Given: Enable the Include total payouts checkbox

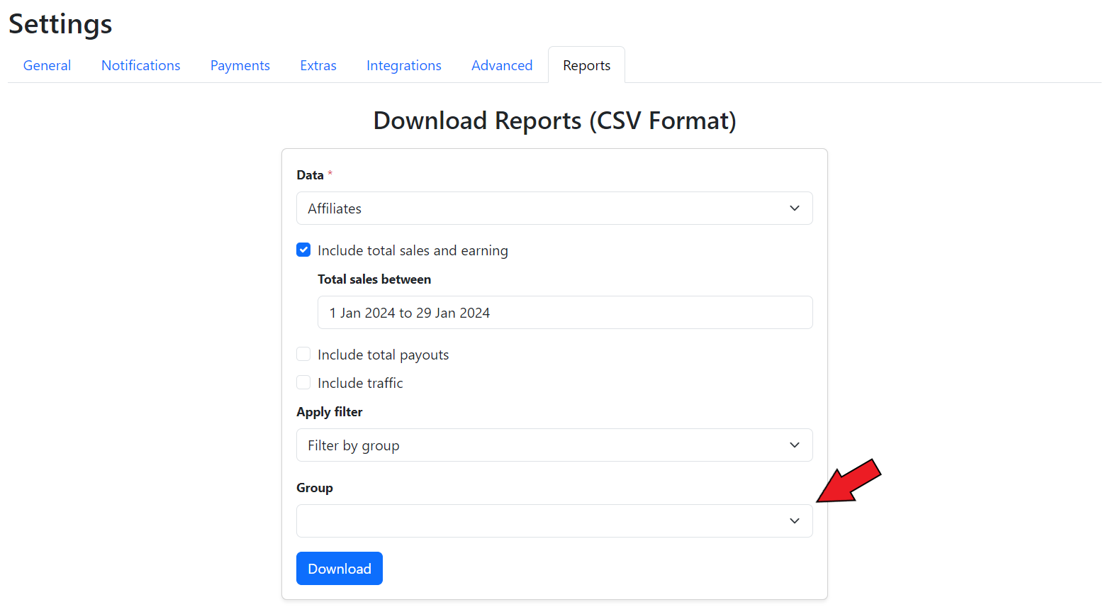Looking at the screenshot, I should click(303, 355).
